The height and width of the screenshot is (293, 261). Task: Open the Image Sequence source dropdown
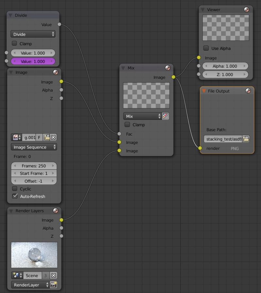point(34,147)
